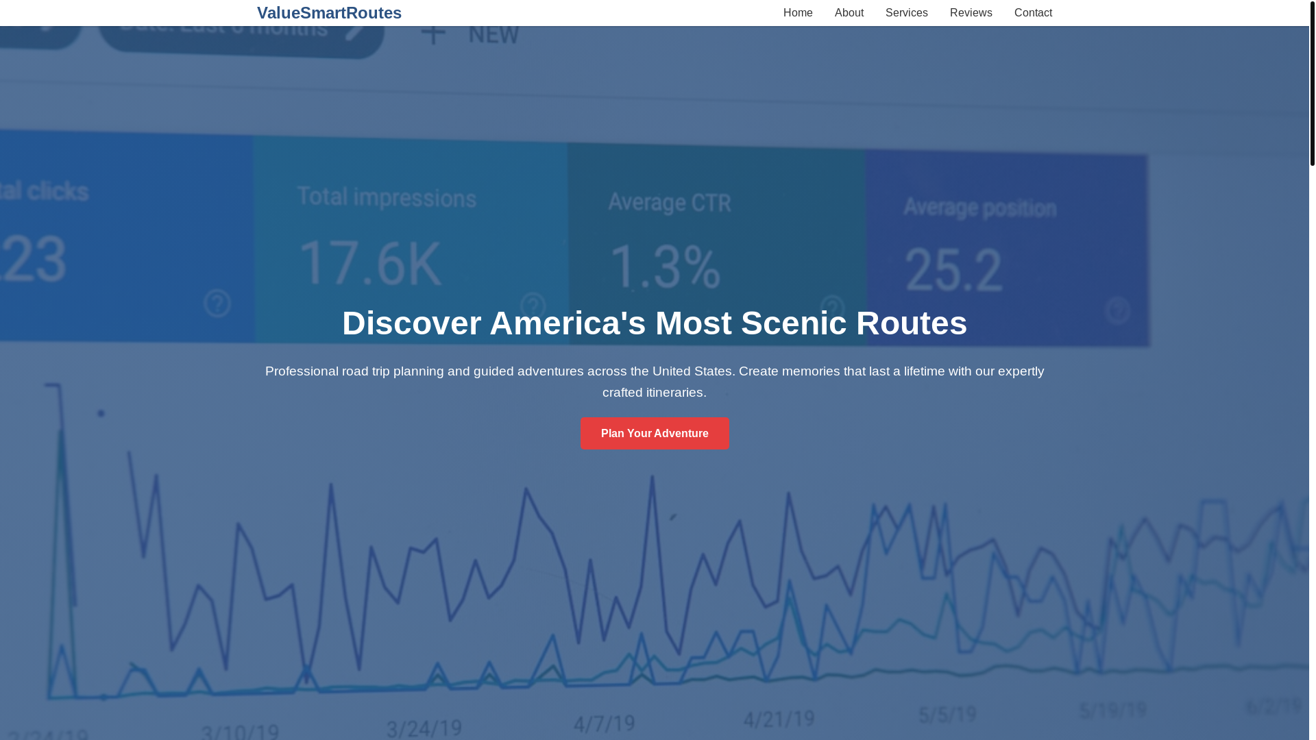This screenshot has height=740, width=1316.
Task: Click the ValueSmartRoutes logo link
Action: coord(329,13)
